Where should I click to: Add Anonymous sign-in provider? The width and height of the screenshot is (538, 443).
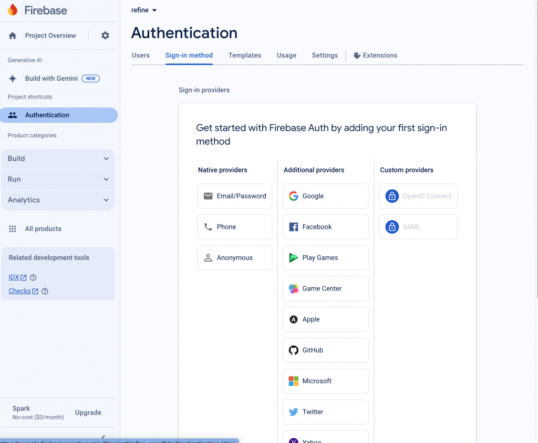(235, 257)
